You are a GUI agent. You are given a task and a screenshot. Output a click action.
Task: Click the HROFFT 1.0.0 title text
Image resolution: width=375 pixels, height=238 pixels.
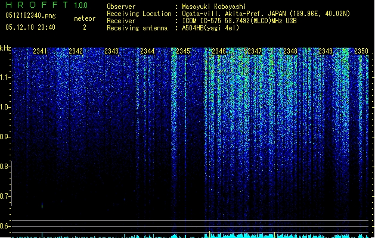(47, 5)
